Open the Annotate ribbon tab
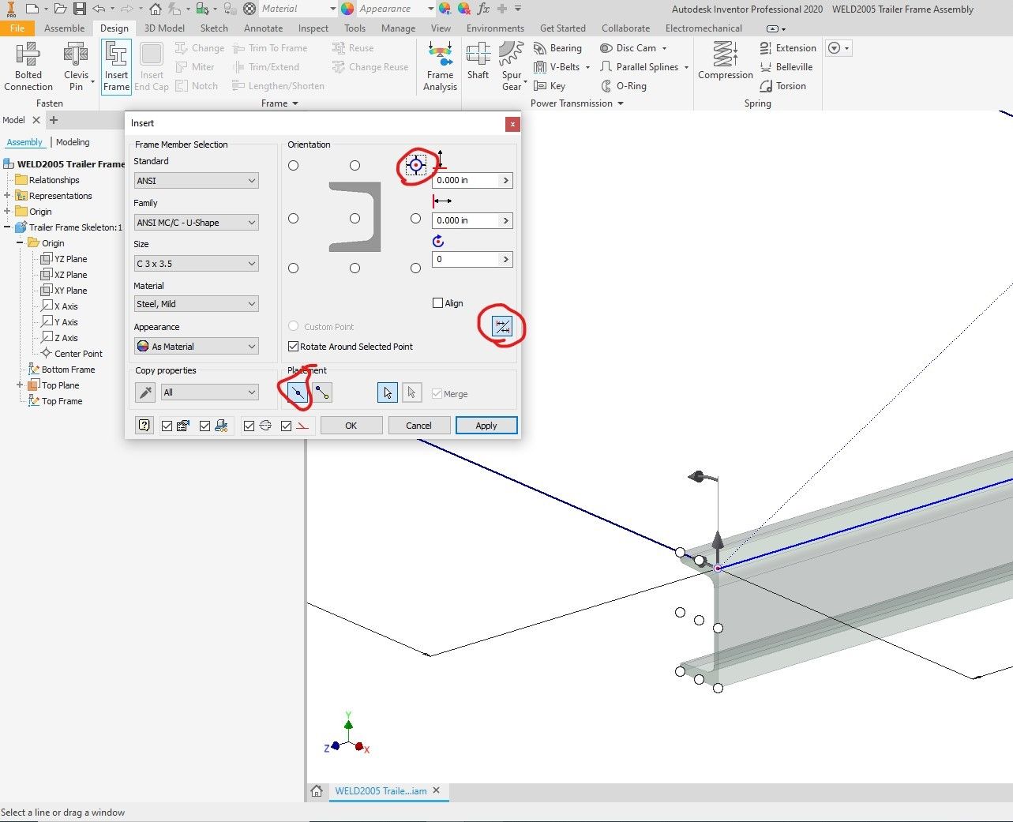 [x=263, y=28]
